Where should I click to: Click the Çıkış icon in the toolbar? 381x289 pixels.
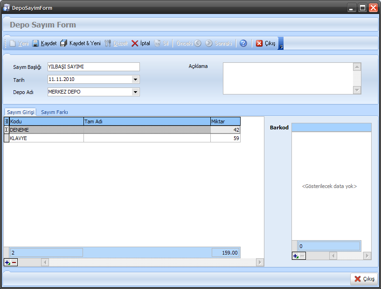point(259,43)
